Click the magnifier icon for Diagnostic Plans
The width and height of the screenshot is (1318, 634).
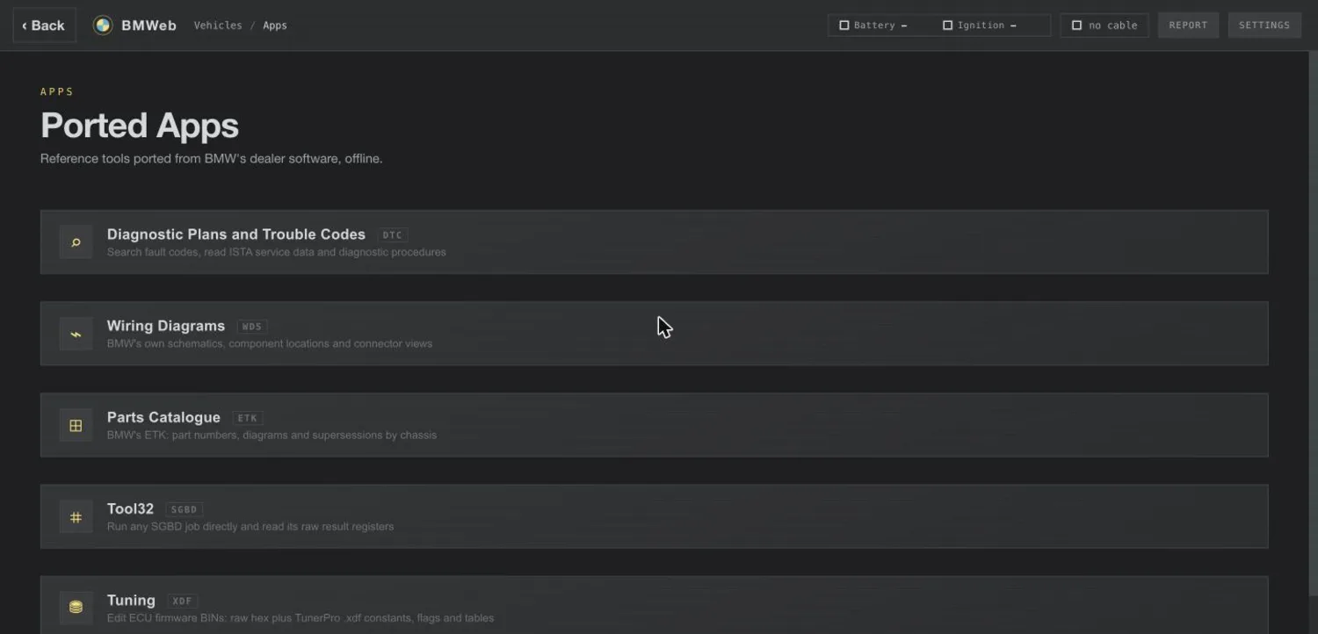click(x=76, y=242)
